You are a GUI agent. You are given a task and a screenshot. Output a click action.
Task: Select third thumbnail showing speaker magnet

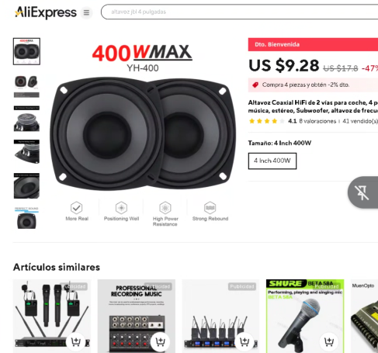pos(26,119)
